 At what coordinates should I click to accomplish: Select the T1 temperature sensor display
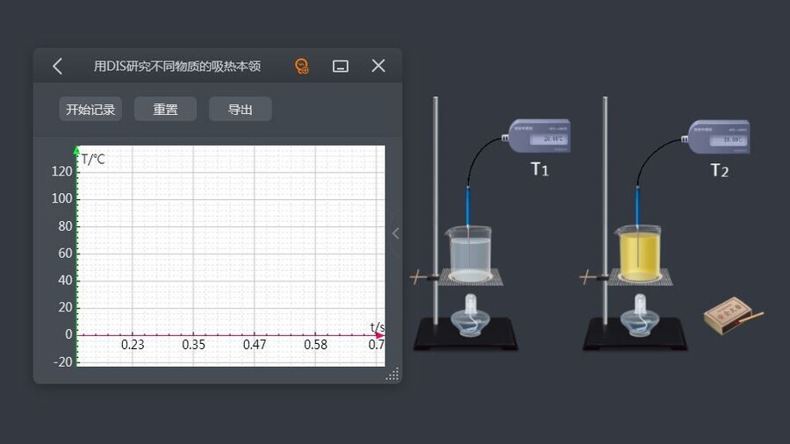(539, 136)
